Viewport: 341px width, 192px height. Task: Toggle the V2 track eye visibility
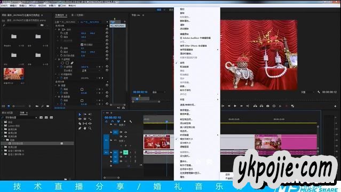(x=125, y=132)
